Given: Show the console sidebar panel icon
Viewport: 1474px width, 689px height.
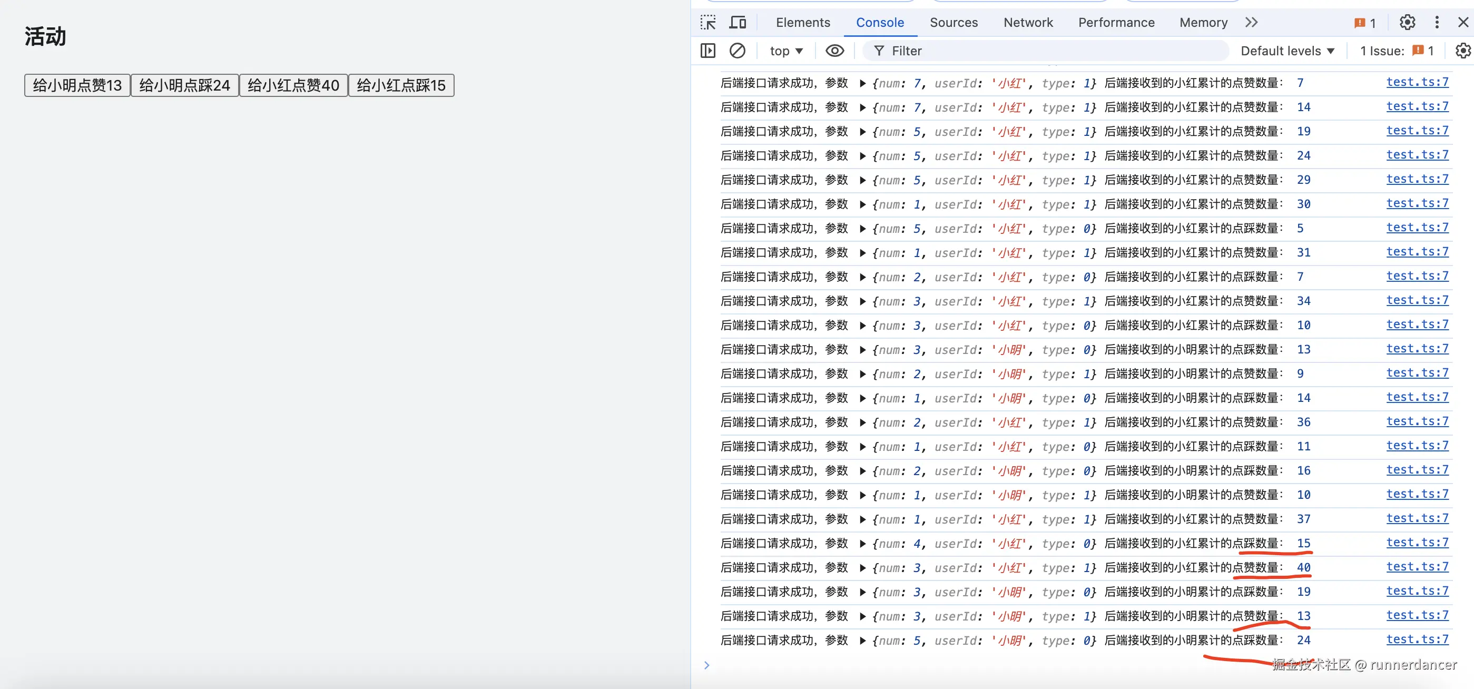Looking at the screenshot, I should click(708, 51).
